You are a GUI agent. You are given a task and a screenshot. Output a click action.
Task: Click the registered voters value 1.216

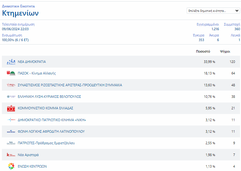coord(215,29)
